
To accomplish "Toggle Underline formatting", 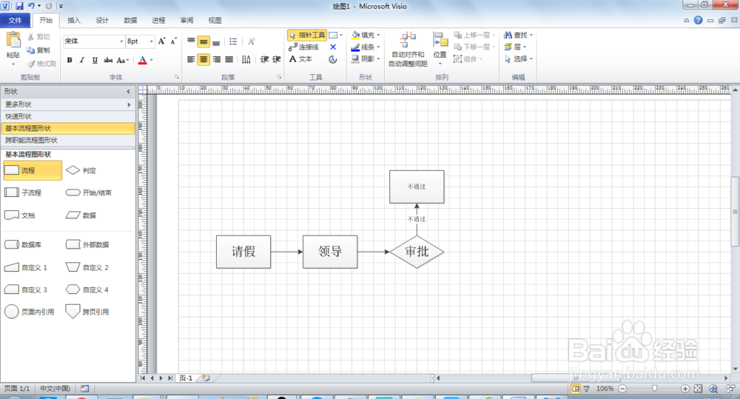I will [95, 60].
